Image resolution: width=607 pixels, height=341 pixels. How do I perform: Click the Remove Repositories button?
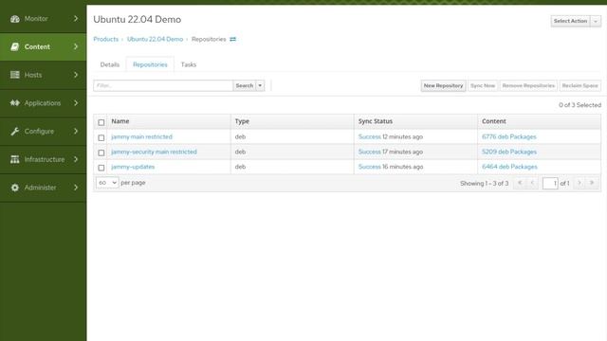coord(528,85)
